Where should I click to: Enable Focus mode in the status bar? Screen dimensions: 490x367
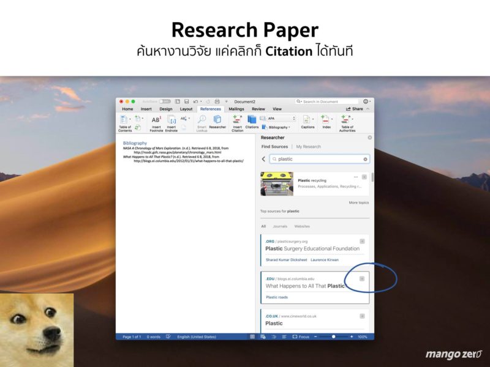[x=301, y=337]
